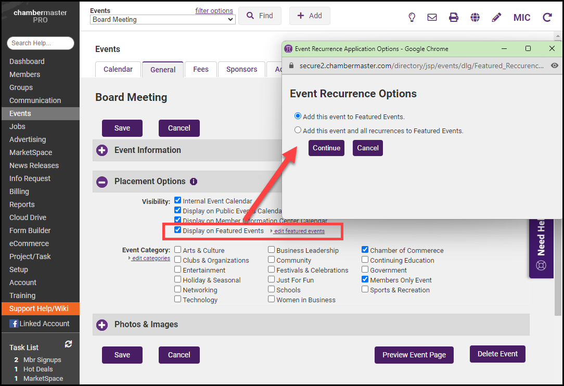The image size is (564, 386).
Task: Refresh the Task List with sync icon
Action: coord(68,344)
